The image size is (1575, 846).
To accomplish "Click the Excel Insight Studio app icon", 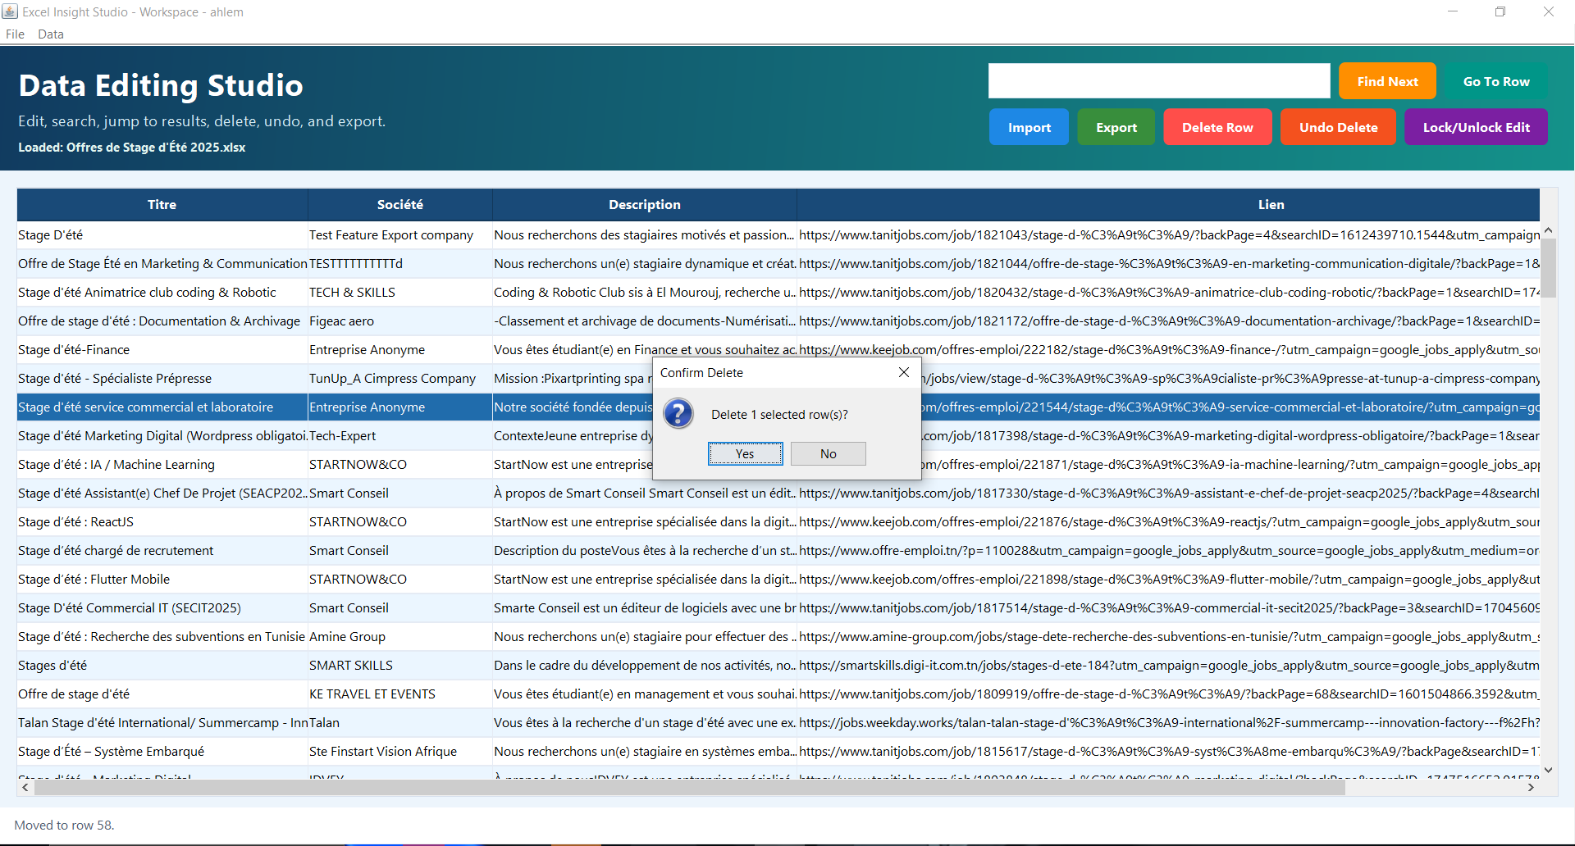I will [x=10, y=11].
